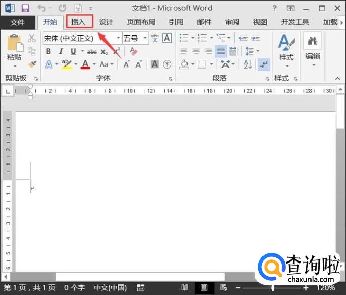The height and width of the screenshot is (295, 346).
Task: Toggle Subscript X₂ button
Action: 105,52
